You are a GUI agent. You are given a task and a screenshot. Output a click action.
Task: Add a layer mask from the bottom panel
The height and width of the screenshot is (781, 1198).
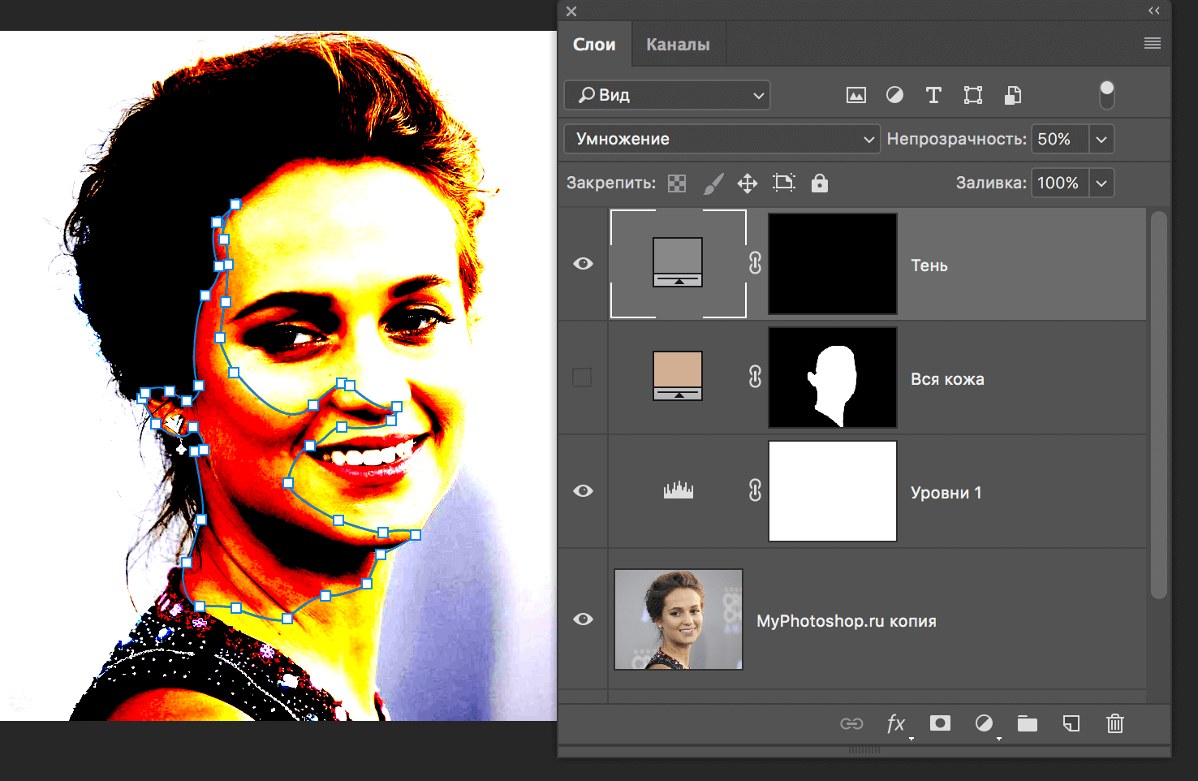tap(940, 723)
